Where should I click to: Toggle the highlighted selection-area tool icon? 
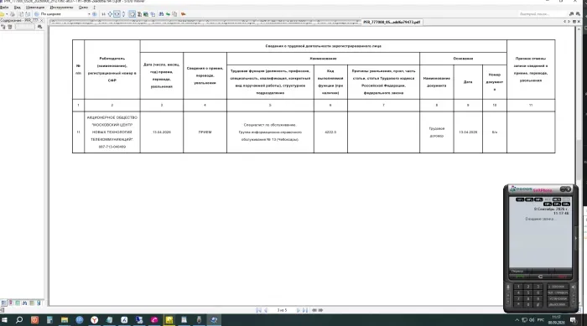[x=132, y=14]
